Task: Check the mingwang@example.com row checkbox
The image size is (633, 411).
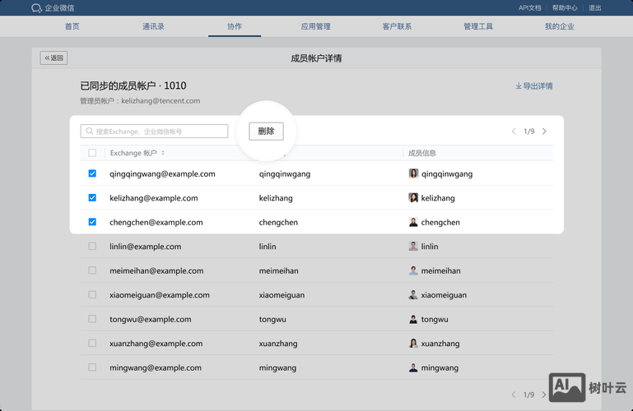Action: [92, 367]
